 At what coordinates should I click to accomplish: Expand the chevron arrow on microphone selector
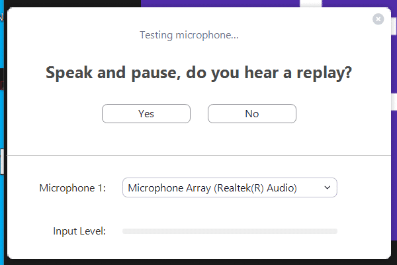point(327,188)
